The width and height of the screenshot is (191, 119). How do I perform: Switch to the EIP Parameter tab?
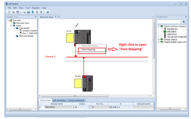pyautogui.click(x=60, y=100)
